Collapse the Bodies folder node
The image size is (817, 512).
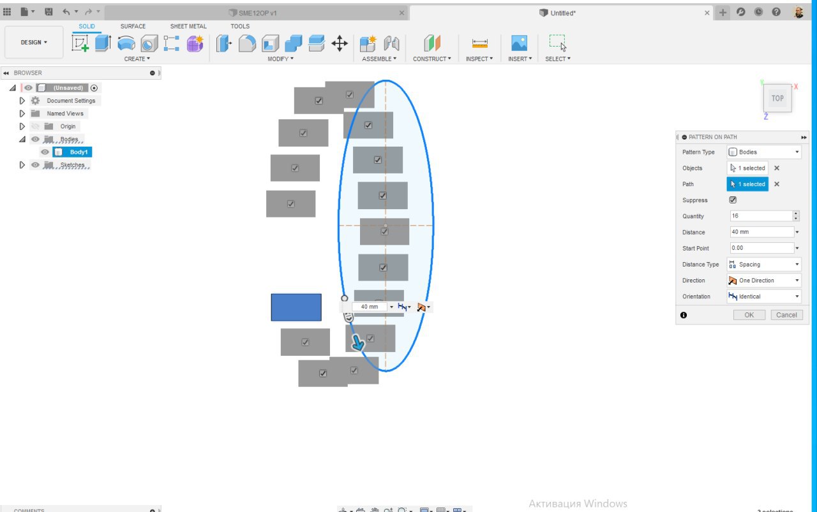pos(22,139)
